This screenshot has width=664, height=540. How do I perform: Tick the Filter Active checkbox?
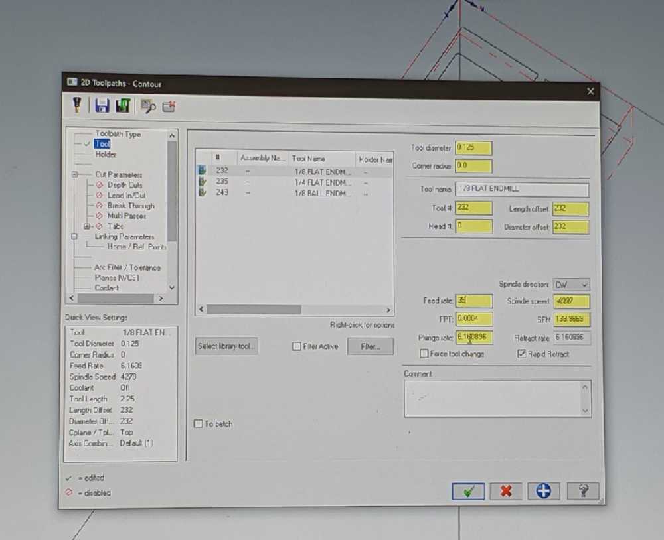coord(297,346)
